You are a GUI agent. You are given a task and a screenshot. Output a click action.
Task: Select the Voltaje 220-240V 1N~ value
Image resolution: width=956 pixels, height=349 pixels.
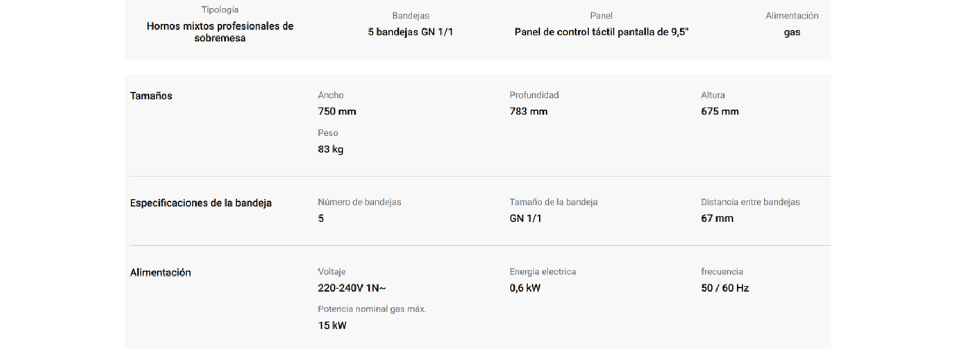tap(352, 288)
